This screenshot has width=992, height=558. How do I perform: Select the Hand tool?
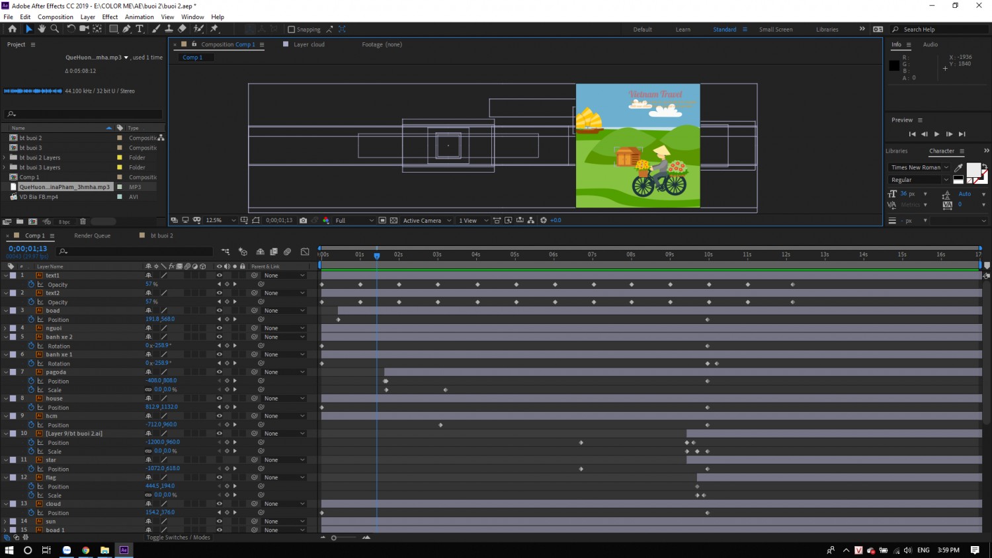[x=42, y=29]
